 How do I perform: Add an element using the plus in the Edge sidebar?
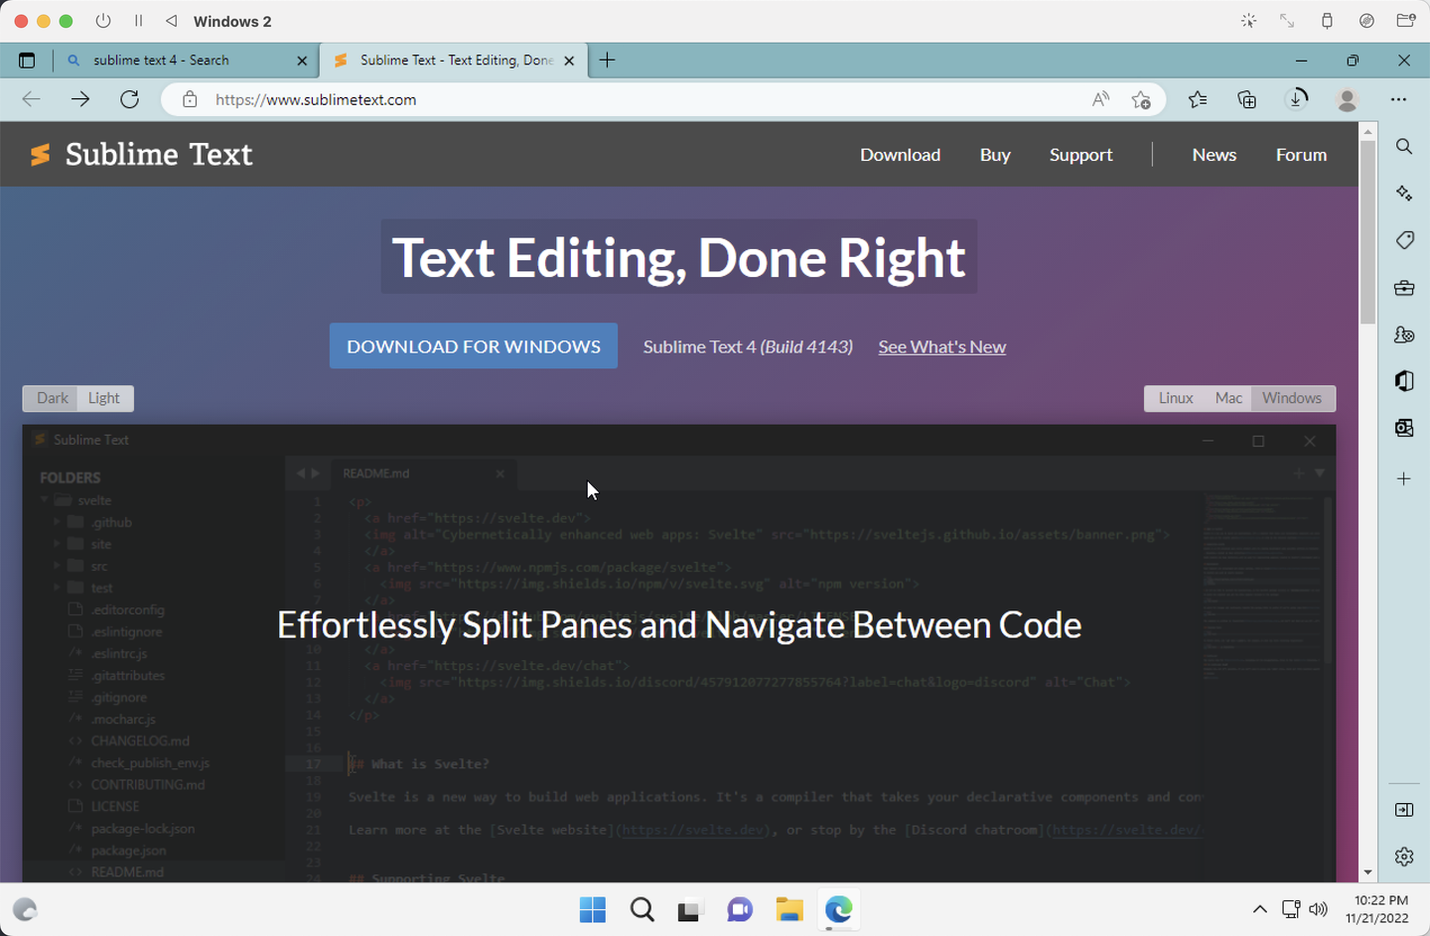pyautogui.click(x=1404, y=478)
